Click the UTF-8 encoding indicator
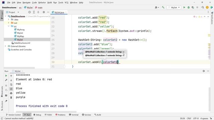The height and width of the screenshot is (120, 214). click(x=196, y=118)
